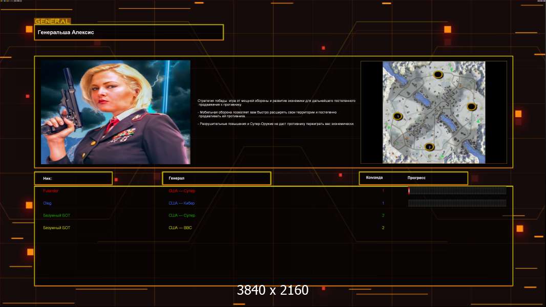Select the Генеральша Алексис title field
The width and height of the screenshot is (546, 307).
coord(129,32)
